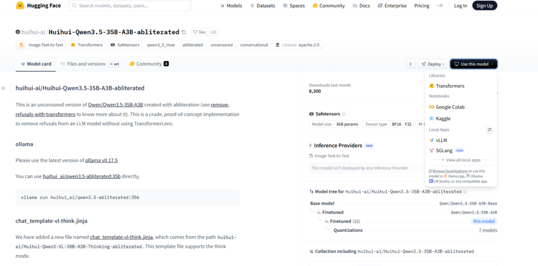The image size is (538, 266).
Task: Click the Quantizations row label
Action: click(x=348, y=230)
